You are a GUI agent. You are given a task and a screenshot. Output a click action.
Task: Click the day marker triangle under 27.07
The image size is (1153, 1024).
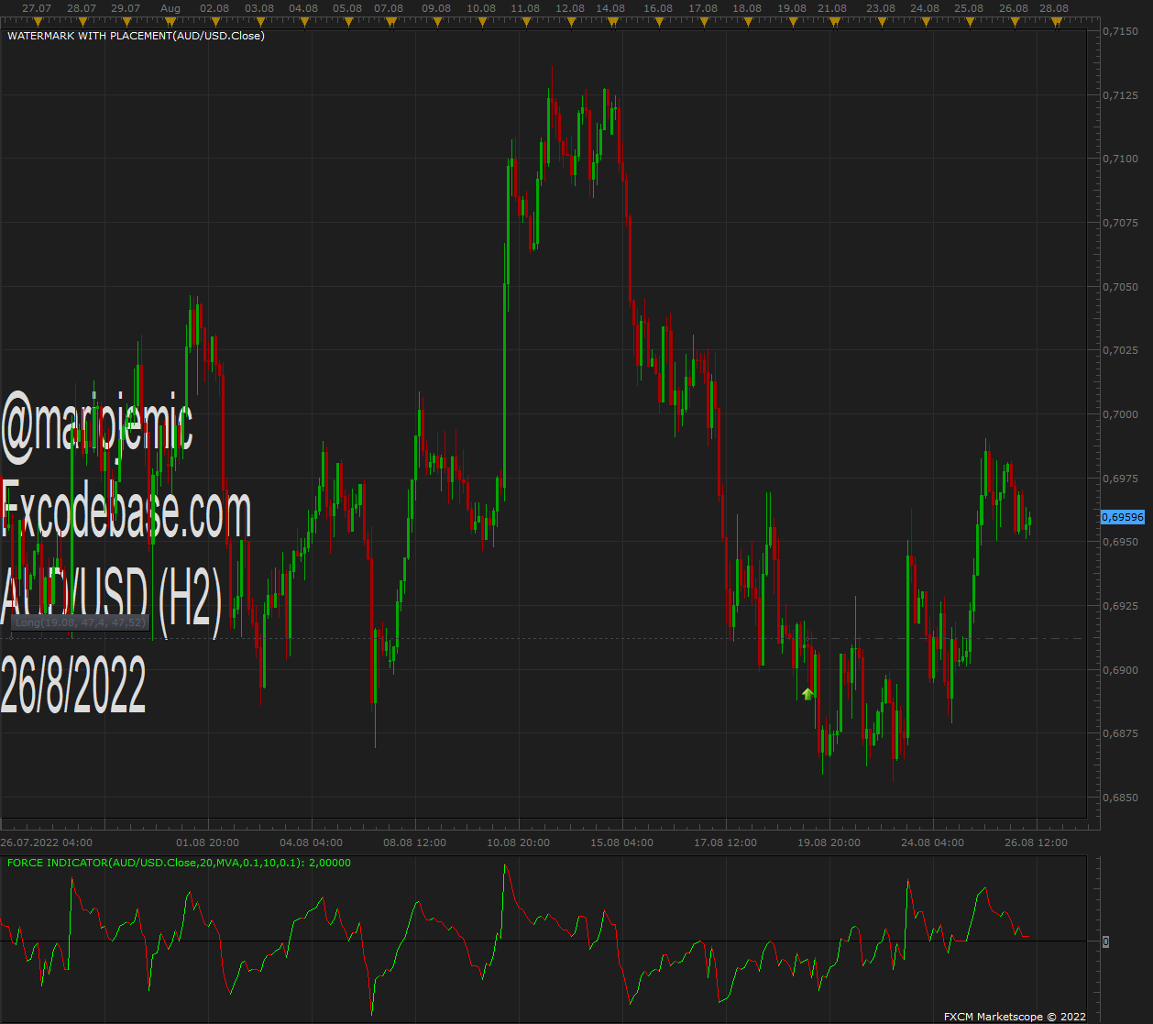click(38, 20)
